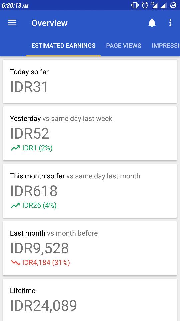The width and height of the screenshot is (180, 321).
Task: Tap the vibrate mode status icon
Action: (x=135, y=5)
